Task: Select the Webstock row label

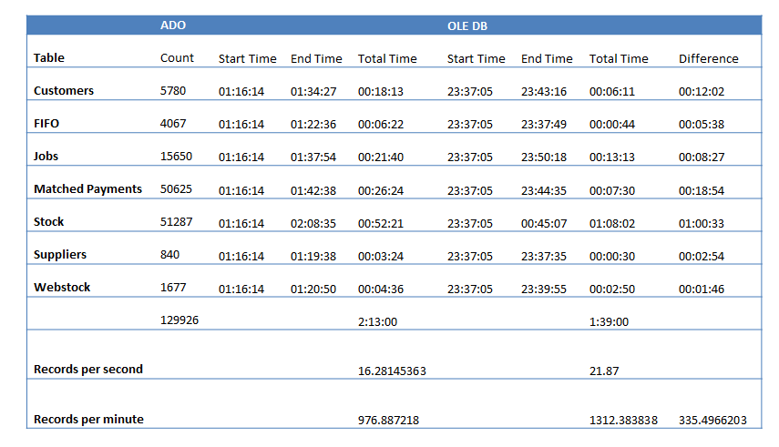Action: [x=62, y=288]
